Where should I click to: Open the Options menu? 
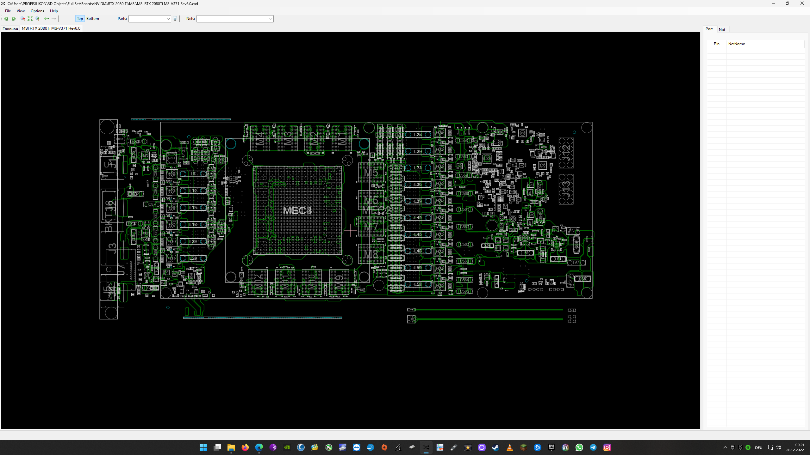[37, 11]
